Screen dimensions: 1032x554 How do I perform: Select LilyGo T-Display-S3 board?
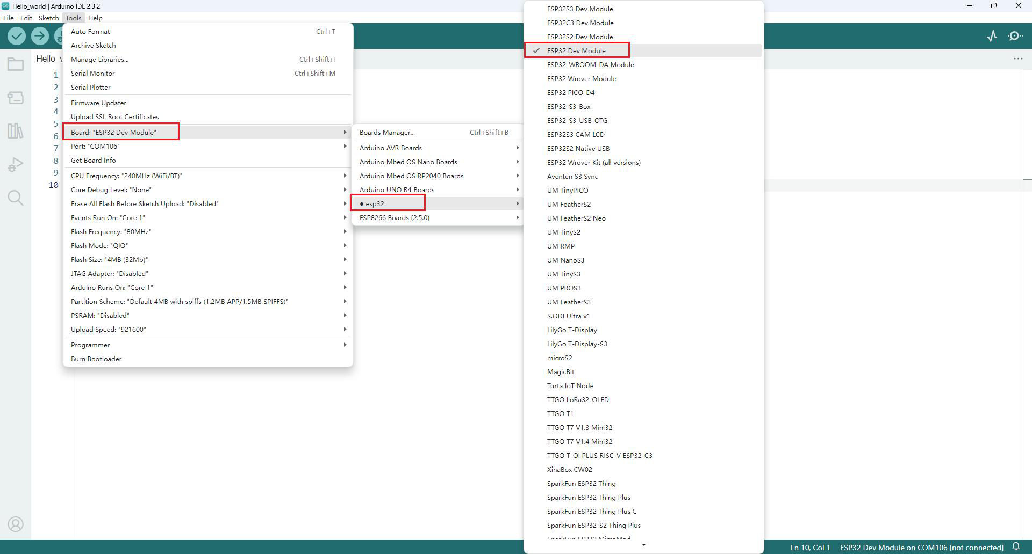tap(643, 344)
